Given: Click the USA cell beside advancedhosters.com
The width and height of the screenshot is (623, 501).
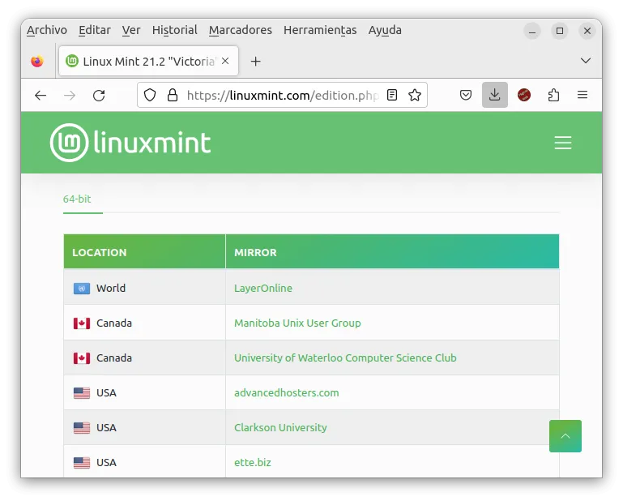Looking at the screenshot, I should [144, 393].
